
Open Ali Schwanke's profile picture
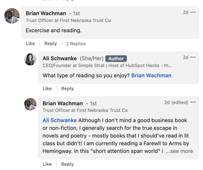30,59
